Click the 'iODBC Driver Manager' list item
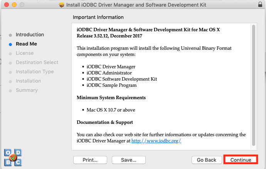The width and height of the screenshot is (266, 169). coord(111,67)
